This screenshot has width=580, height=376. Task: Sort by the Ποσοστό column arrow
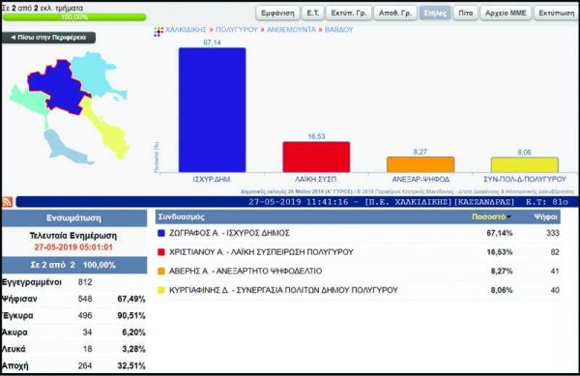tap(509, 217)
